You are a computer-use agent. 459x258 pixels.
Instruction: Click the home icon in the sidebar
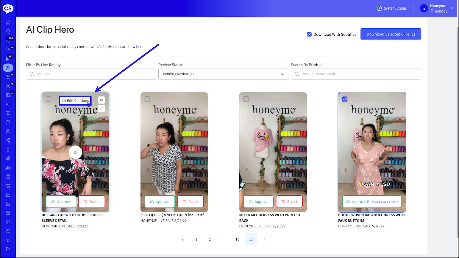click(8, 22)
